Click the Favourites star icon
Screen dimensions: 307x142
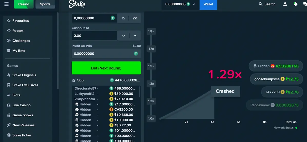coord(9,21)
